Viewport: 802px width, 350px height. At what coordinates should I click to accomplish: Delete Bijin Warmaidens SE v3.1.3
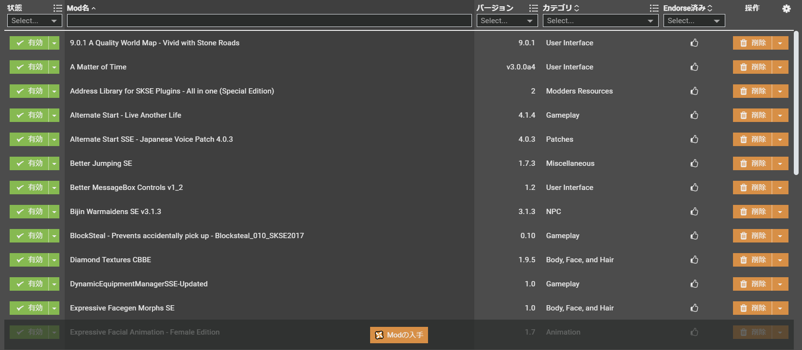point(752,212)
